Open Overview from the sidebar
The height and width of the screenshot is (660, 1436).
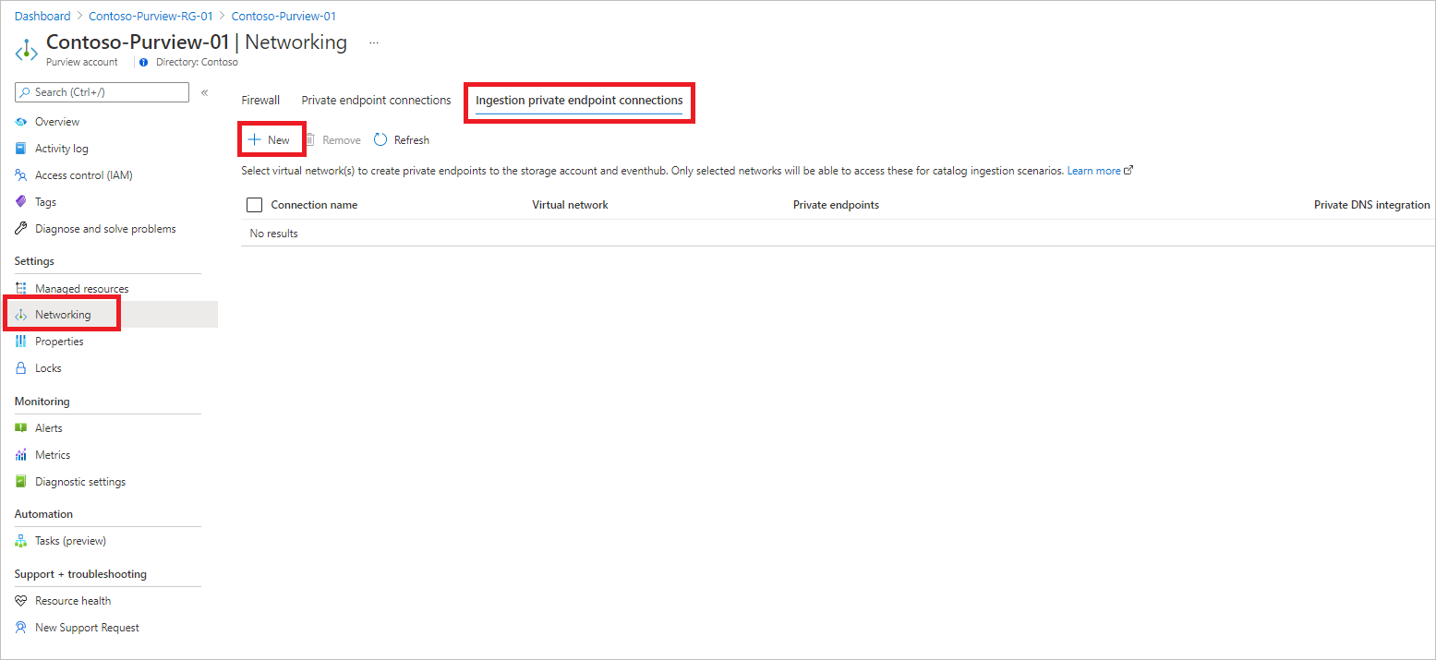(56, 121)
